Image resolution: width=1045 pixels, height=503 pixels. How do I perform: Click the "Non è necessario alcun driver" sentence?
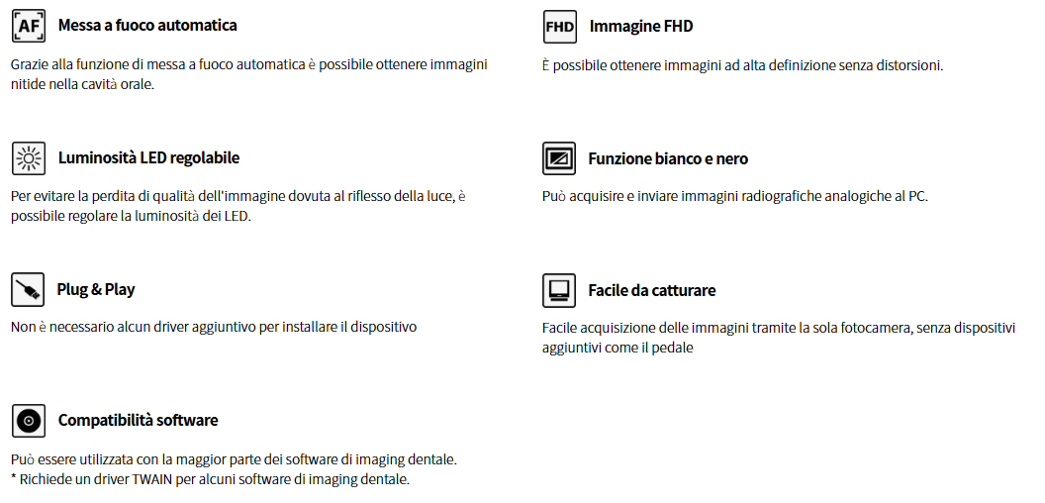click(214, 327)
